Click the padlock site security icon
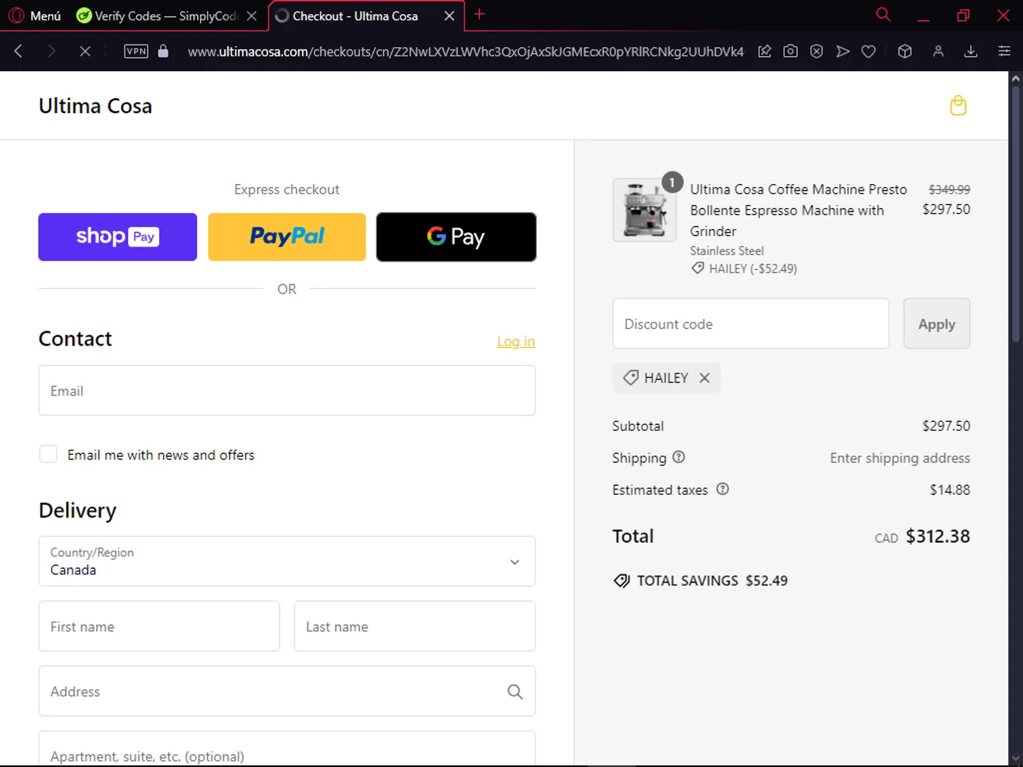 tap(163, 51)
